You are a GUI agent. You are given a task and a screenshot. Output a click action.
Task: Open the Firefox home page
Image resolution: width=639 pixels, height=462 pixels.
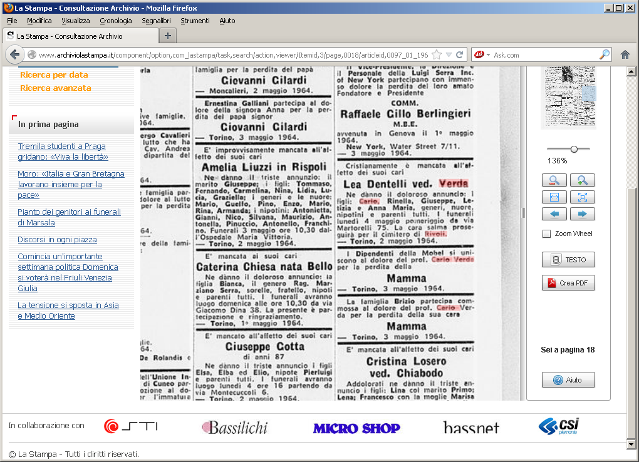(x=625, y=54)
